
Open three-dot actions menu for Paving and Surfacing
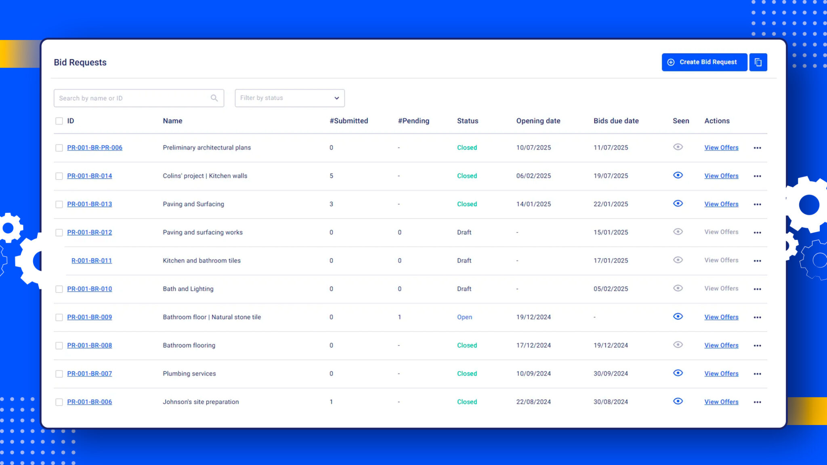click(757, 204)
